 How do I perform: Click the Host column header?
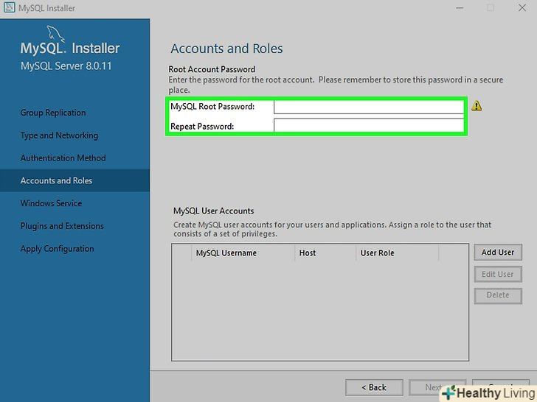pos(325,253)
